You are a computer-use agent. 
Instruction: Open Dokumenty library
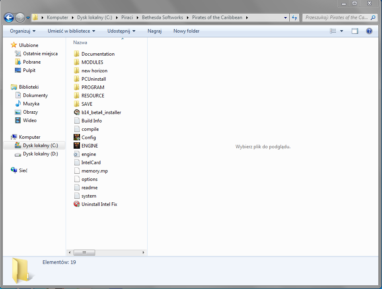[31, 95]
